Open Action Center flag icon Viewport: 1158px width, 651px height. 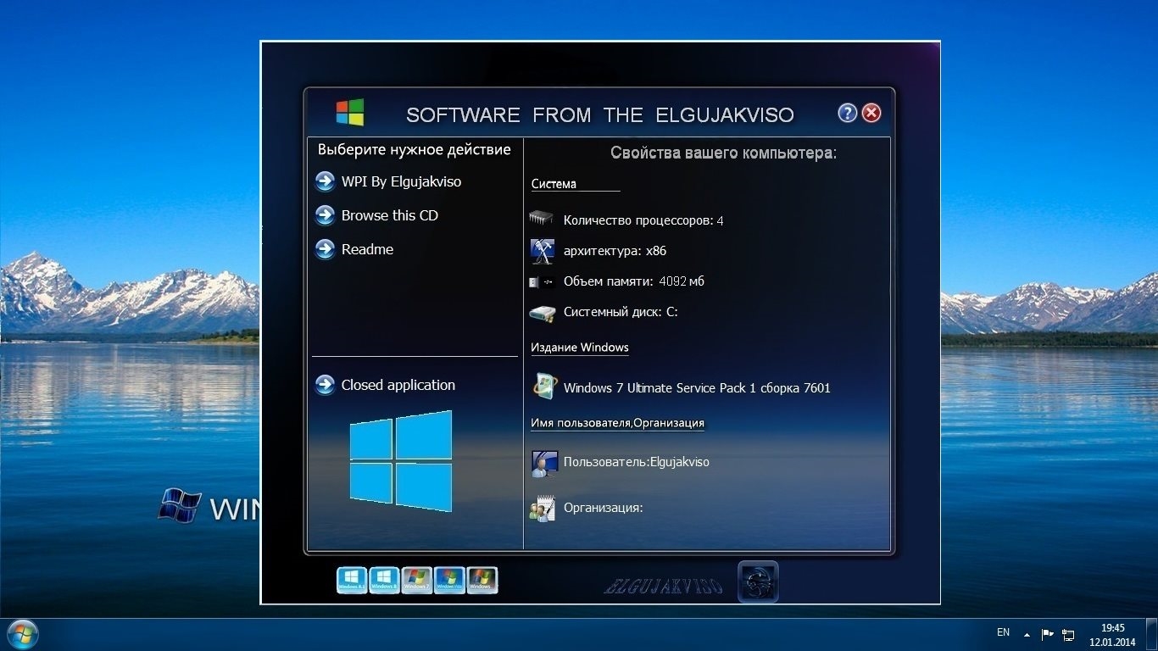point(1048,634)
